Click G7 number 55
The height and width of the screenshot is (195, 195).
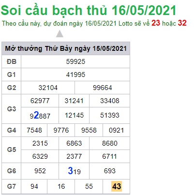click(89, 186)
